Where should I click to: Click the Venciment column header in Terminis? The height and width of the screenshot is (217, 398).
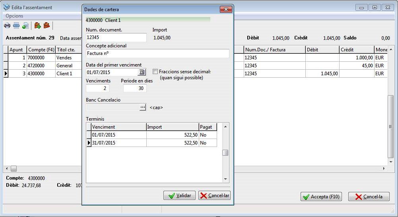(118, 127)
